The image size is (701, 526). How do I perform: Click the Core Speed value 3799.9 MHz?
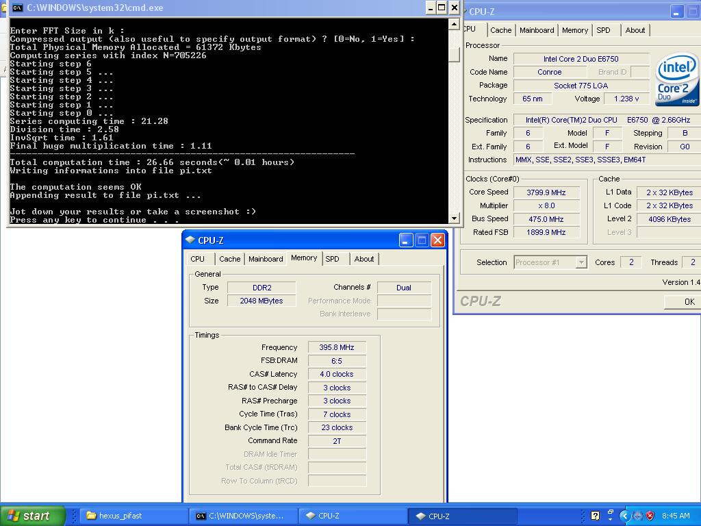click(x=546, y=192)
